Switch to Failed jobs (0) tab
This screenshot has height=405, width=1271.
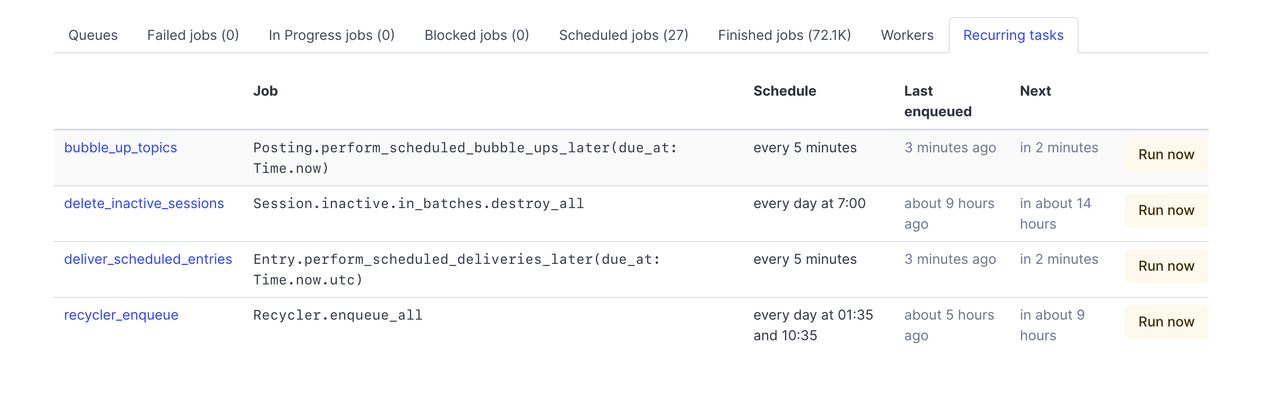tap(193, 36)
